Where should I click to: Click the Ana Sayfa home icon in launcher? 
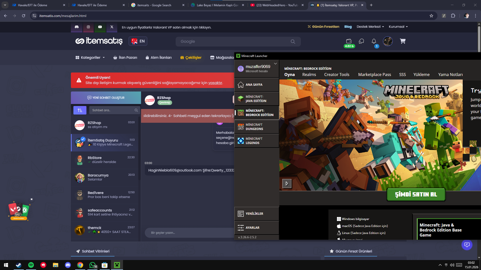click(x=241, y=85)
